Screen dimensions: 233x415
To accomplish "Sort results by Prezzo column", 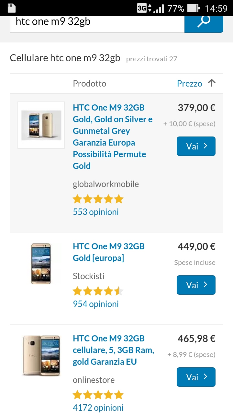I will click(189, 84).
